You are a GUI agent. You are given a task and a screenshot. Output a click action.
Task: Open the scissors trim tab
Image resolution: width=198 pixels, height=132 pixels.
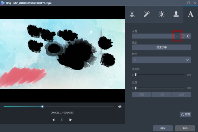pos(132,14)
